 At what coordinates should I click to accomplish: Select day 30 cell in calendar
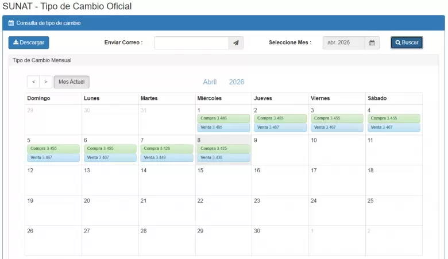tap(280, 241)
